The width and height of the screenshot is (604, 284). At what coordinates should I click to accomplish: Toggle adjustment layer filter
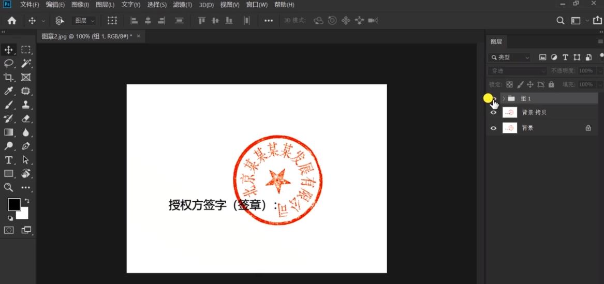tap(554, 57)
